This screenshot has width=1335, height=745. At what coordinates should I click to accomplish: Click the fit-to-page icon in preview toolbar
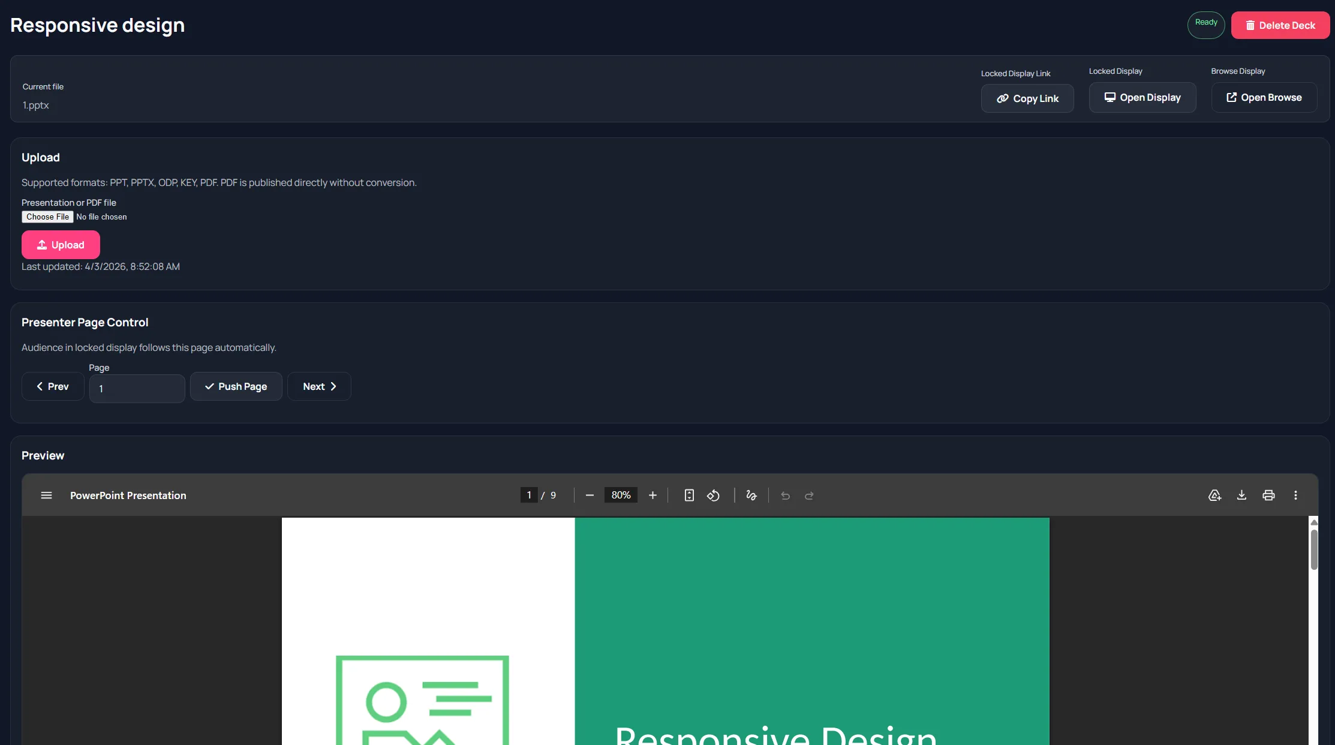pos(688,495)
